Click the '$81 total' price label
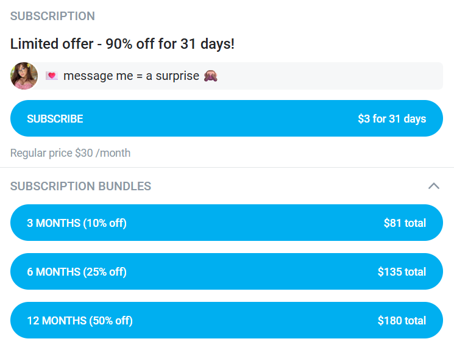Screen dimensions: 454x347 405,223
